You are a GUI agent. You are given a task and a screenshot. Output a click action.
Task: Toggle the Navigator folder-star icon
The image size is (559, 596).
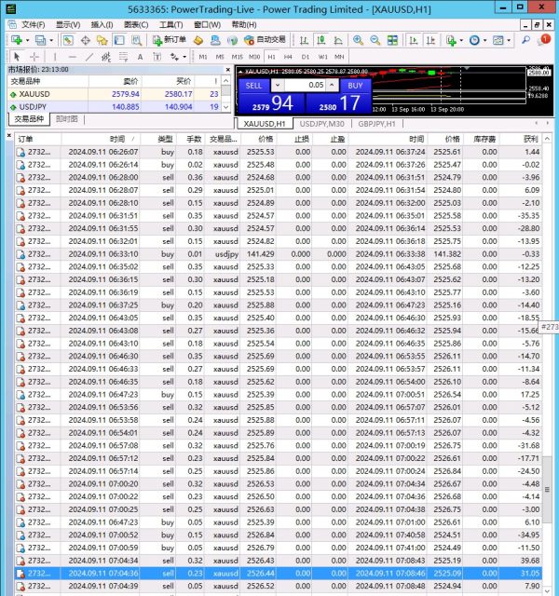[102, 40]
